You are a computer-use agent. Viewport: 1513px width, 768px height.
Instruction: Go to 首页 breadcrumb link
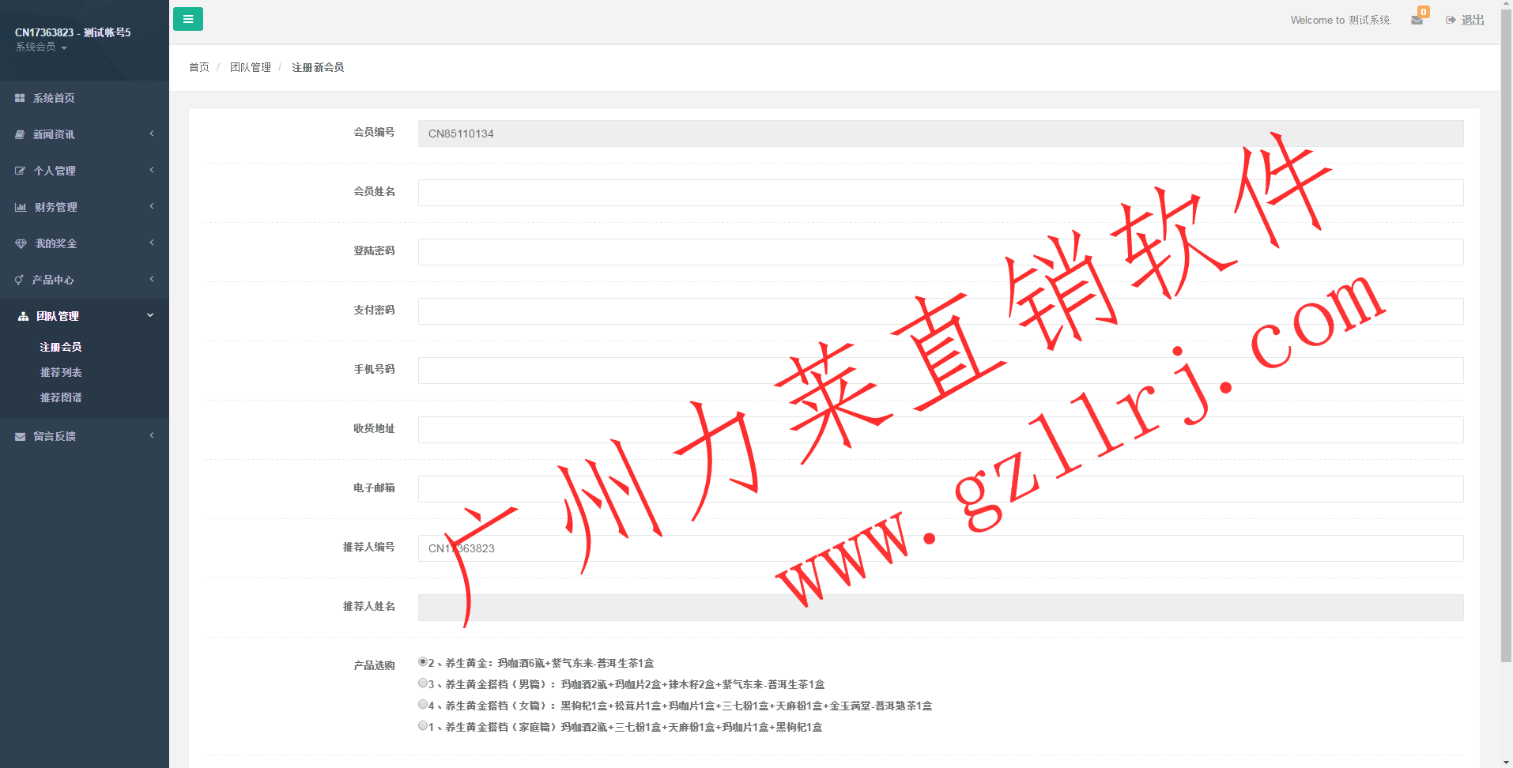pyautogui.click(x=199, y=67)
